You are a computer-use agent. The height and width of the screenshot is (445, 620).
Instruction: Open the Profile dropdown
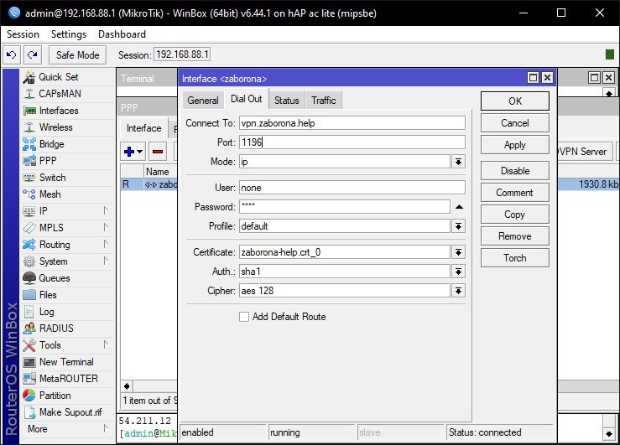pyautogui.click(x=459, y=226)
